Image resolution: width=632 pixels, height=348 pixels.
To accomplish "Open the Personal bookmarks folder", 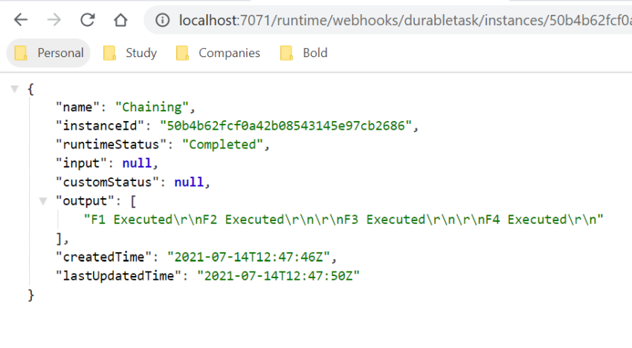I will pyautogui.click(x=48, y=53).
